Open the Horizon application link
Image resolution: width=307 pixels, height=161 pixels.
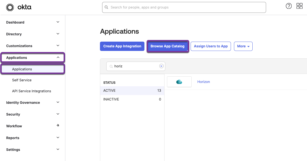click(x=203, y=82)
